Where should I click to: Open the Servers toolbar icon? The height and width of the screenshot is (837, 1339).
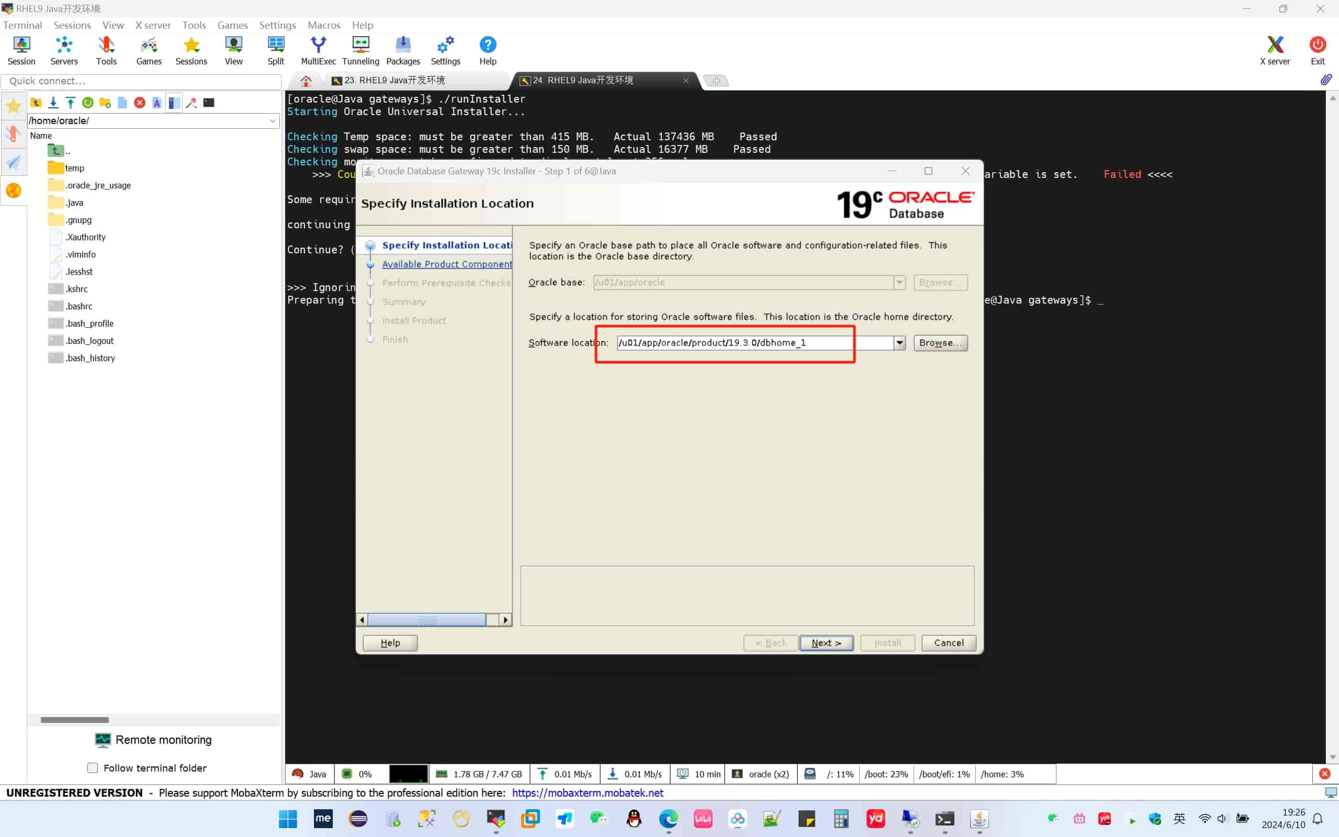coord(64,50)
